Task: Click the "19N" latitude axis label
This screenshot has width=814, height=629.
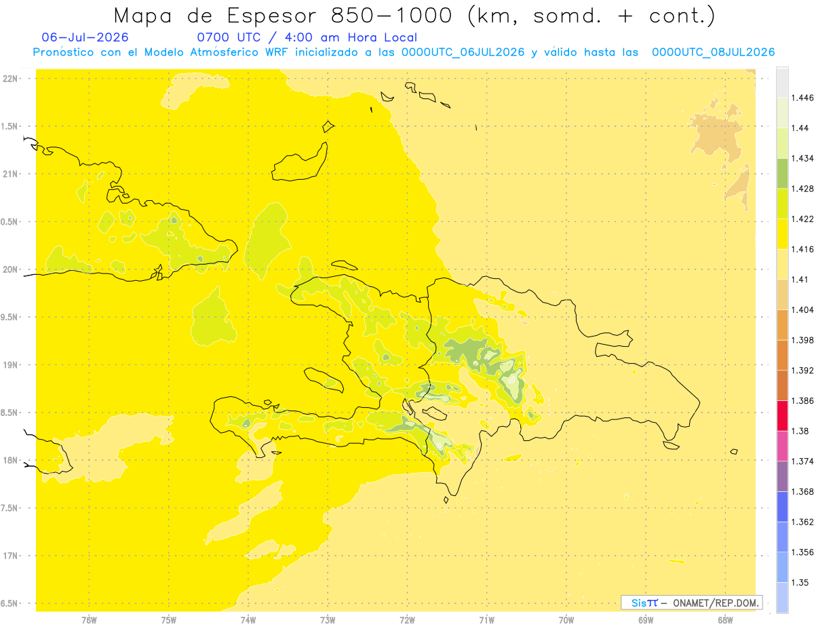Action: tap(11, 364)
